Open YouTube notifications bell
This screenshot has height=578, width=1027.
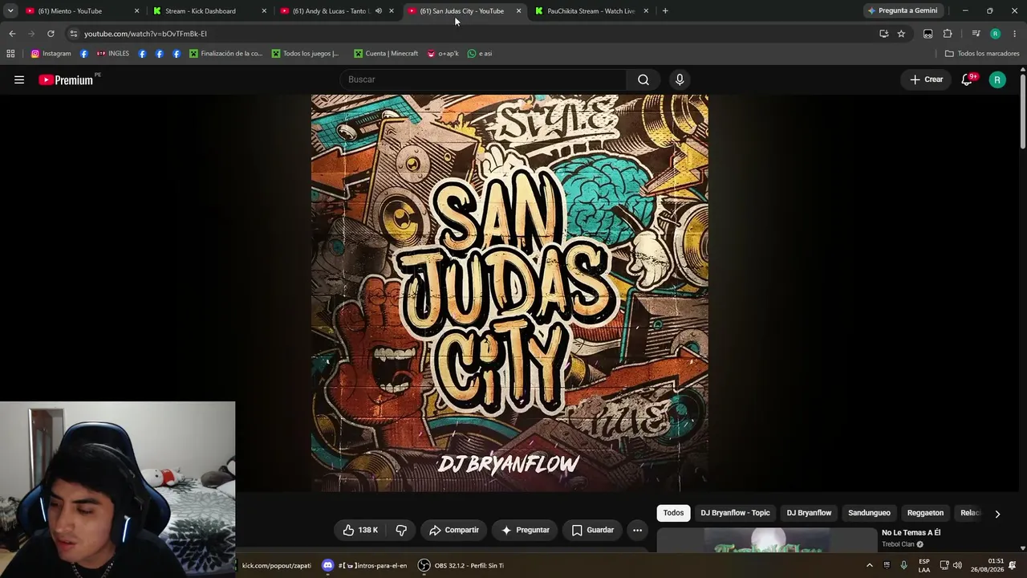pyautogui.click(x=967, y=79)
